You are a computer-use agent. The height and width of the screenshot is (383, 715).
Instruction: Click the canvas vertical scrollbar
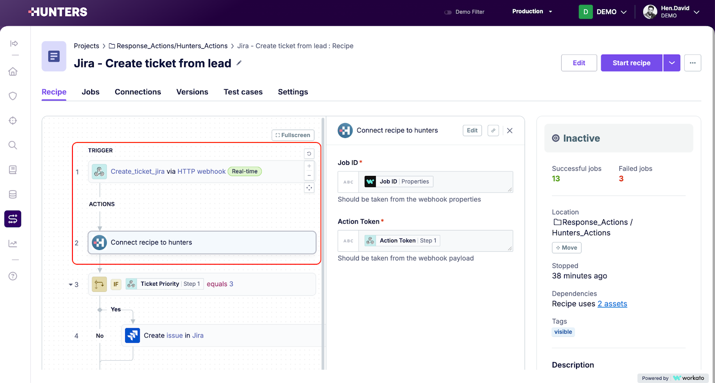pos(323,243)
